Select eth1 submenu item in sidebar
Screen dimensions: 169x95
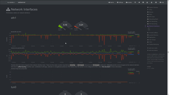[149, 28]
